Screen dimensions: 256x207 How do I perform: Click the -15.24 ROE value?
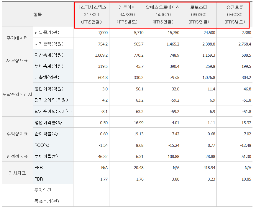tap(174, 145)
